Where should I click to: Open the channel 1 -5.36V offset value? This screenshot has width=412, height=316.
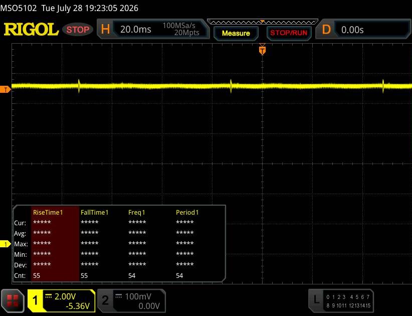78,306
